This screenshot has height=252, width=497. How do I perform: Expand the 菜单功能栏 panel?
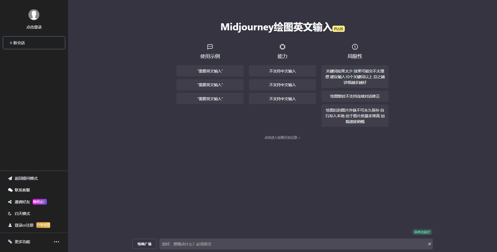pos(422,232)
